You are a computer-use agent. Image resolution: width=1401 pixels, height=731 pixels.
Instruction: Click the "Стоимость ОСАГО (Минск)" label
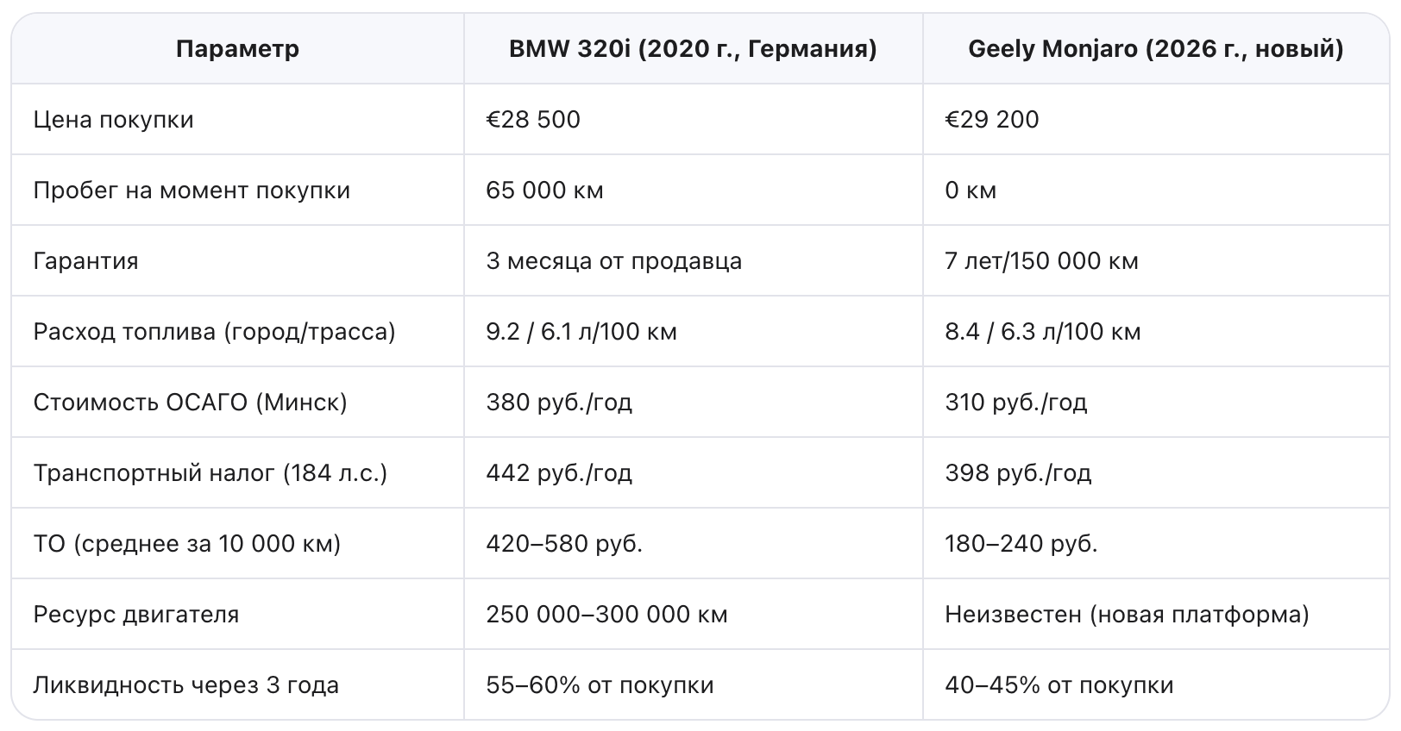click(x=190, y=402)
